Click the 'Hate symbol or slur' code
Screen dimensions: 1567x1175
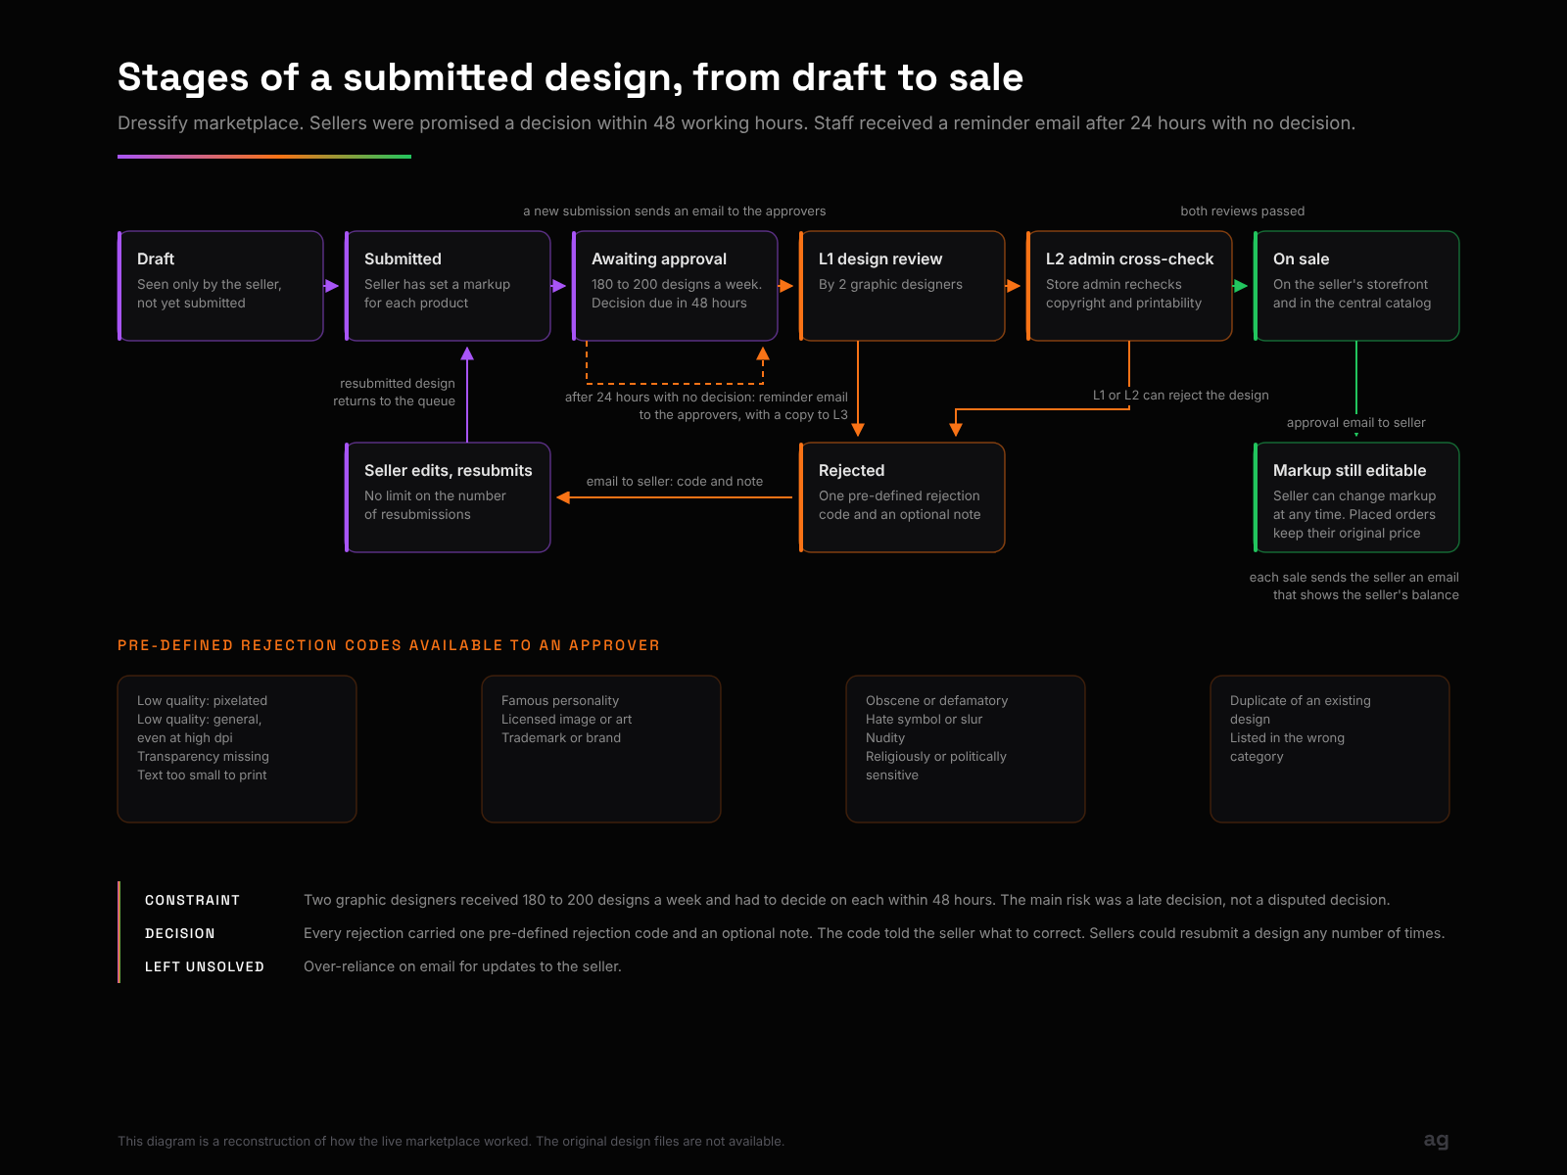pyautogui.click(x=924, y=719)
